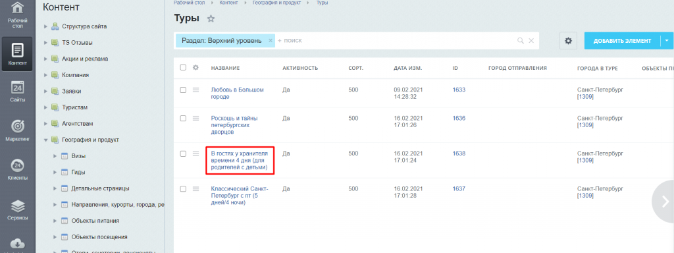Open the Клиенты sidebar section

[x=18, y=169]
